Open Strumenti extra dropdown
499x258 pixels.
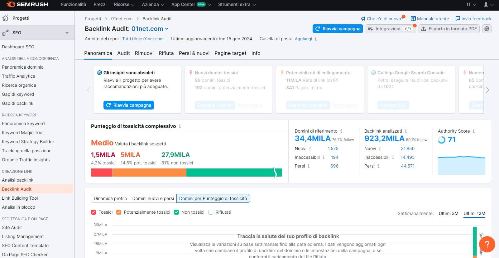point(237,4)
